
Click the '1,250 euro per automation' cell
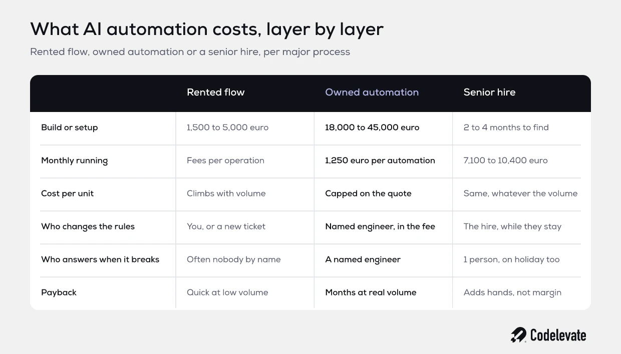(380, 160)
